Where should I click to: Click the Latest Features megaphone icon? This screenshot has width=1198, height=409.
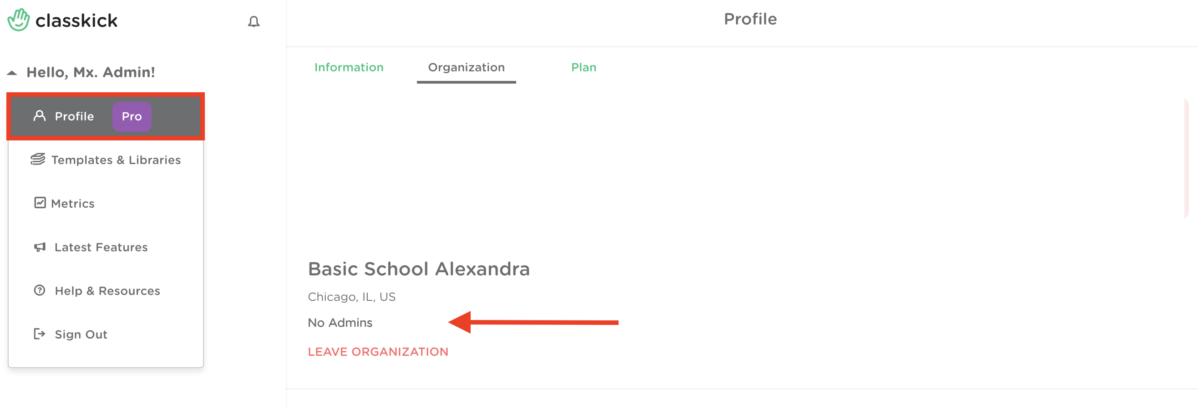(40, 246)
